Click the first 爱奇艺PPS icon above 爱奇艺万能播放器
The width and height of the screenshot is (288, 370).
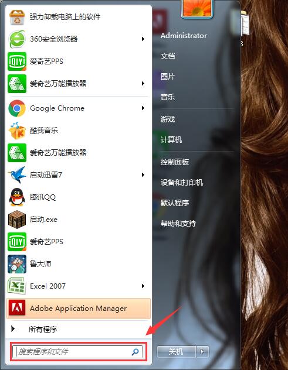pyautogui.click(x=17, y=61)
